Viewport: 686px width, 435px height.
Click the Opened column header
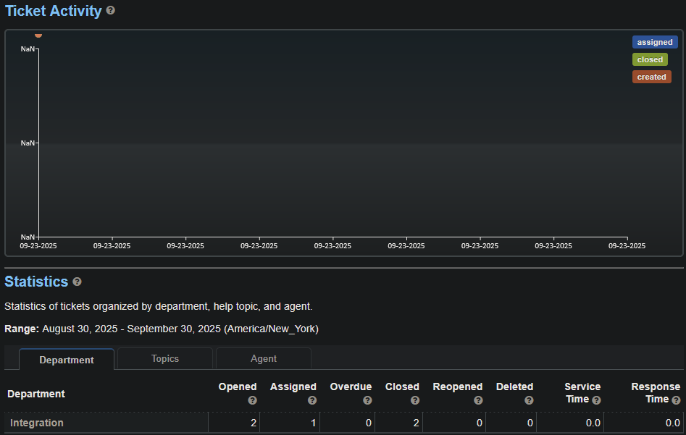pyautogui.click(x=237, y=387)
